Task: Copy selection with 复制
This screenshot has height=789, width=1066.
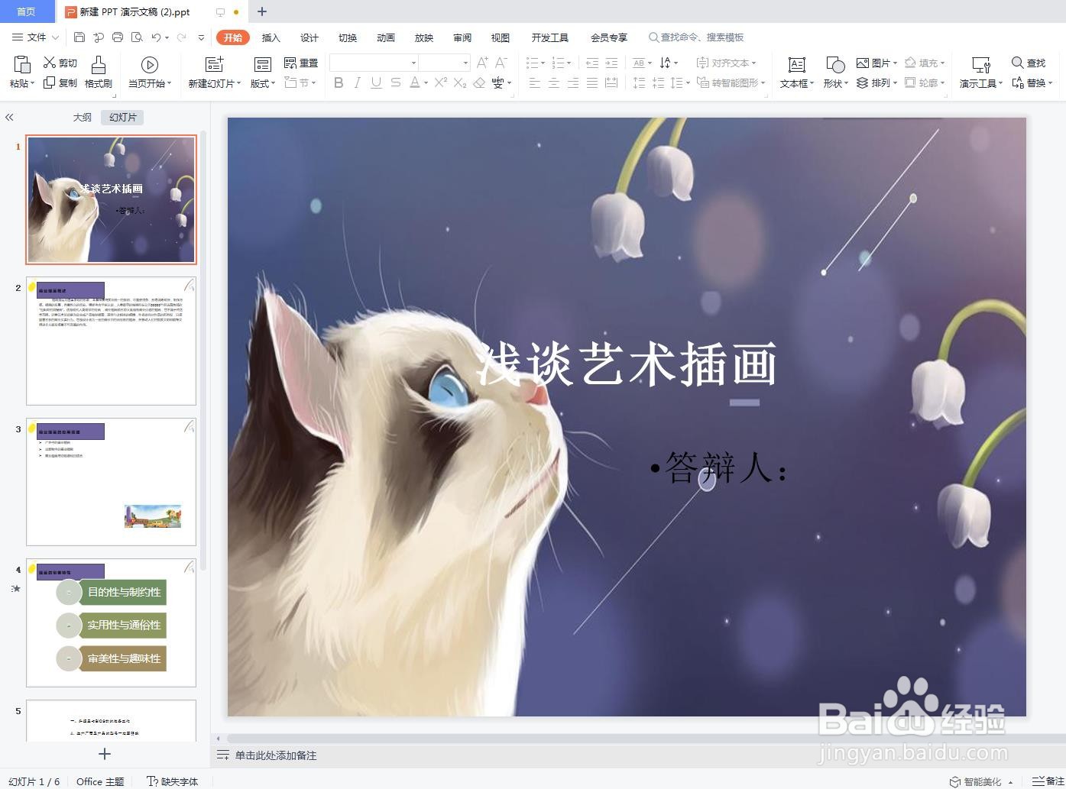Action: click(x=60, y=82)
